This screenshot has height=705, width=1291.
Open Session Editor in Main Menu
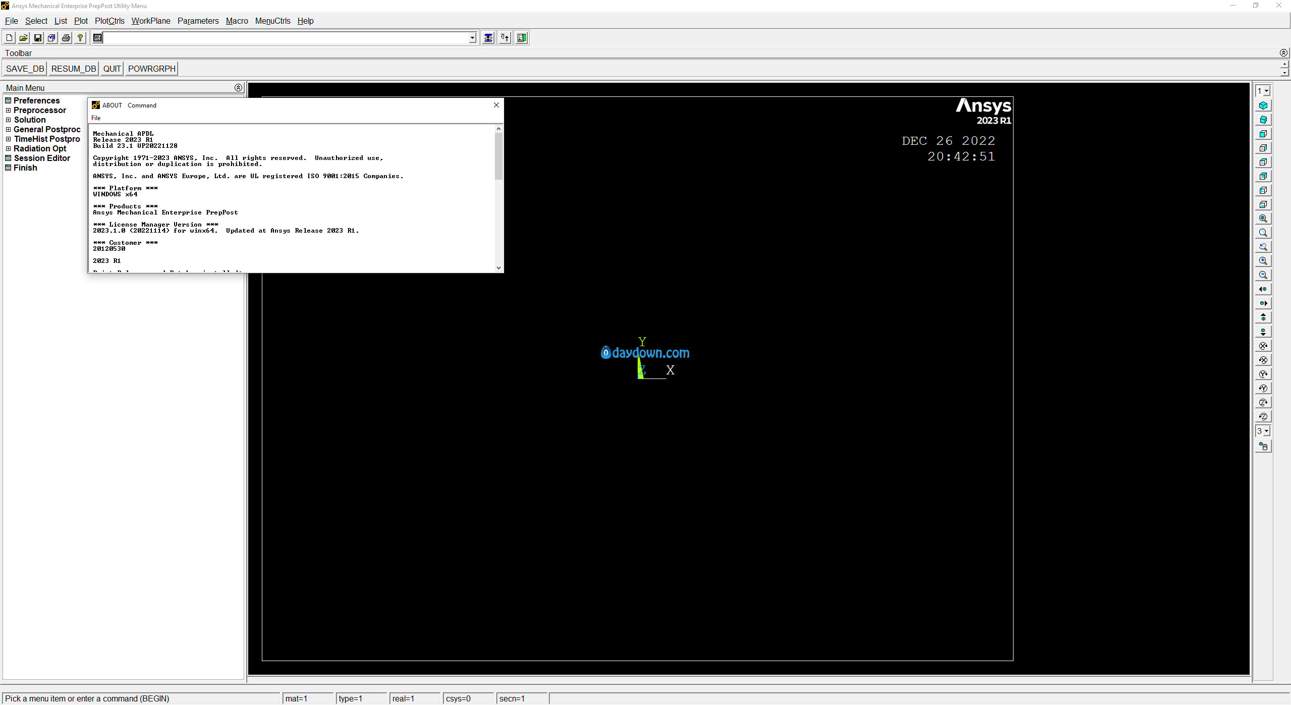click(42, 158)
